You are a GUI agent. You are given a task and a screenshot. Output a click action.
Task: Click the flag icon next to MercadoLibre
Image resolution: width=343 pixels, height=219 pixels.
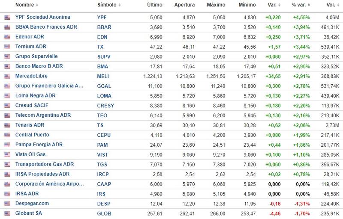7,76
